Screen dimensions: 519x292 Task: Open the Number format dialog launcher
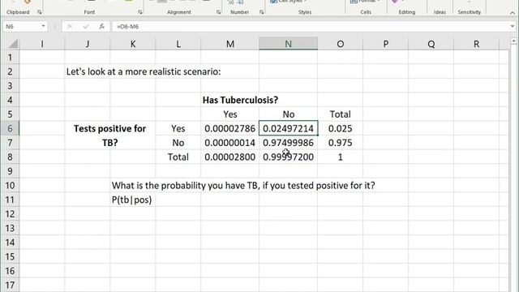(261, 12)
